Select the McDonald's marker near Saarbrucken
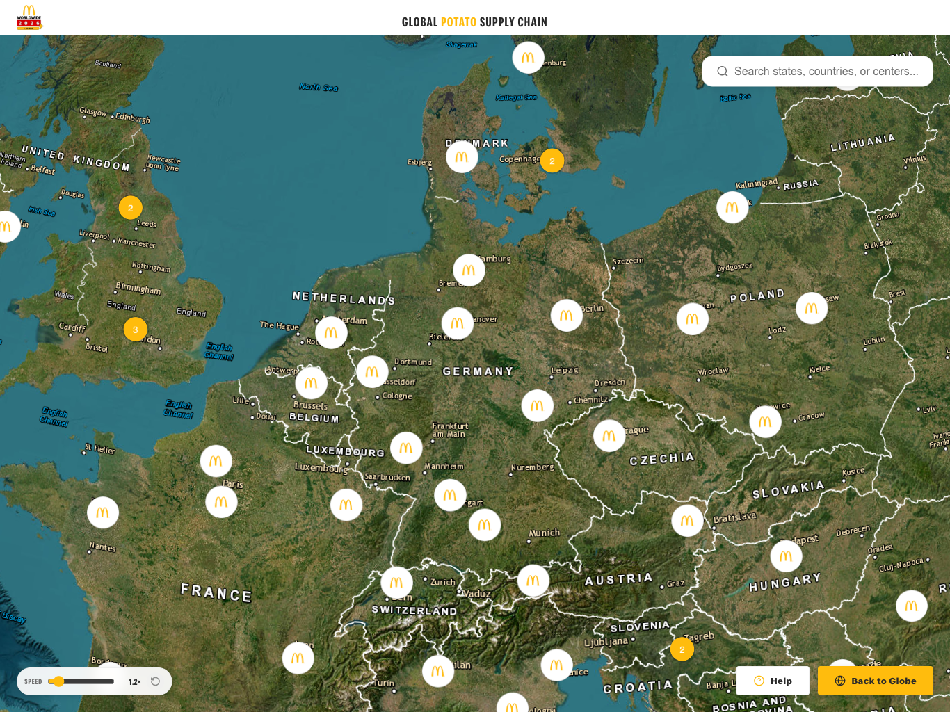950x712 pixels. pos(346,505)
